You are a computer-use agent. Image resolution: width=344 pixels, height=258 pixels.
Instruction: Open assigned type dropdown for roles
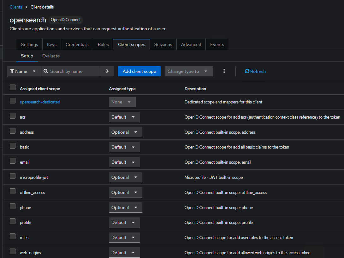[124, 237]
